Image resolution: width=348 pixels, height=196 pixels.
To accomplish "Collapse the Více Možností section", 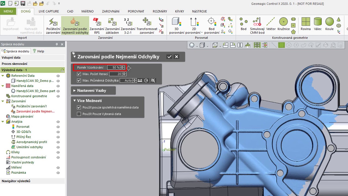I will [x=74, y=101].
